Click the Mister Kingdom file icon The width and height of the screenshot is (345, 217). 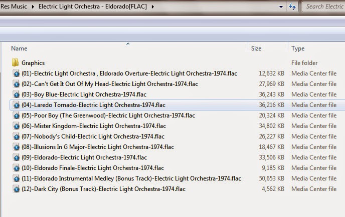click(17, 126)
